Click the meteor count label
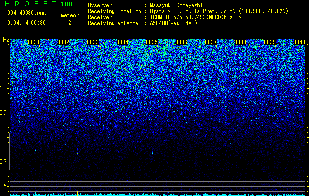The image size is (309, 196). (x=70, y=15)
